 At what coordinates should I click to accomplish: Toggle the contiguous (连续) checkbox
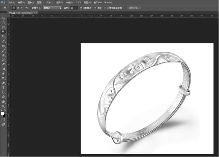[95, 8]
